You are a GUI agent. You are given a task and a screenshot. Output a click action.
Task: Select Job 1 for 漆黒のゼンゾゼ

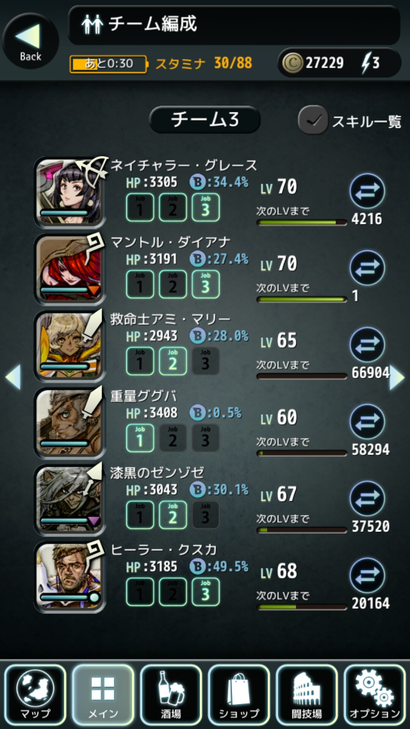click(x=140, y=515)
